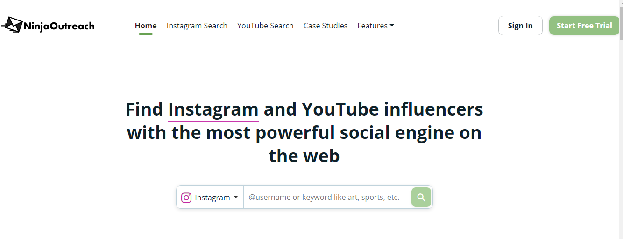623x239 pixels.
Task: Click the underlined Instagram word in headline
Action: [x=213, y=109]
